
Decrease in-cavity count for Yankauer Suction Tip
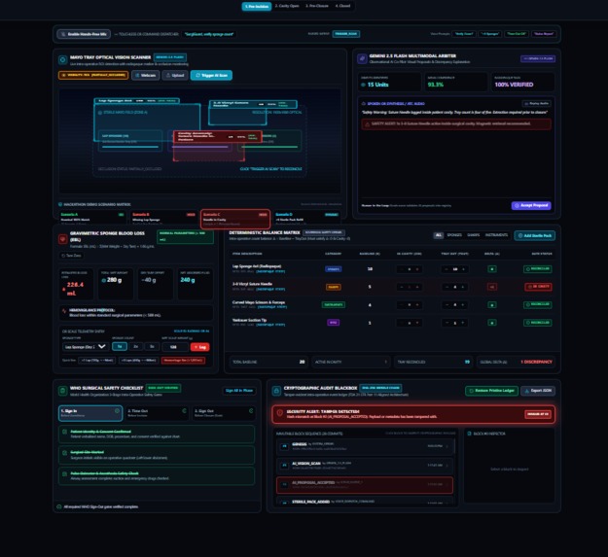(x=402, y=323)
